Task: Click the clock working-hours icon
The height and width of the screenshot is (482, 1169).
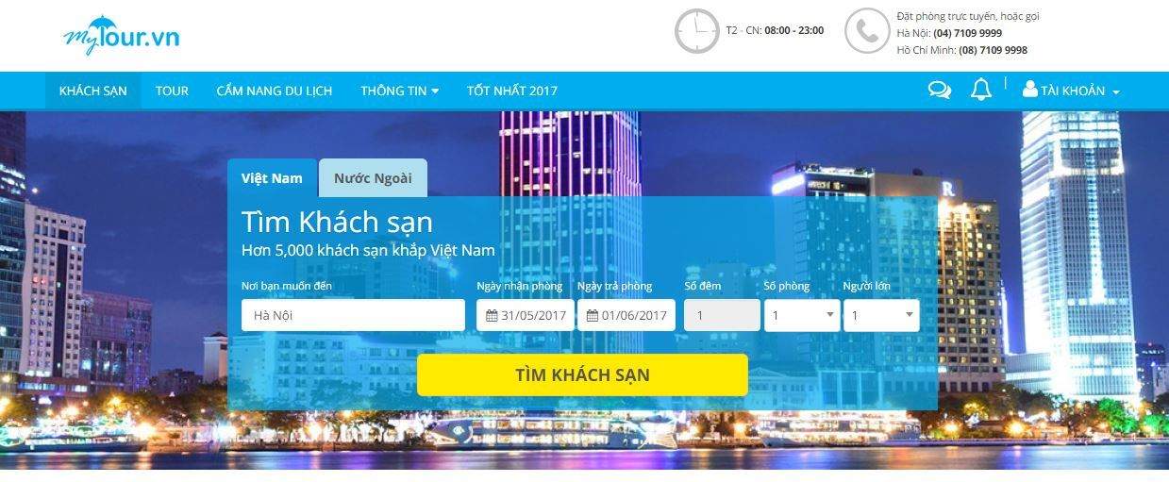Action: (x=697, y=31)
